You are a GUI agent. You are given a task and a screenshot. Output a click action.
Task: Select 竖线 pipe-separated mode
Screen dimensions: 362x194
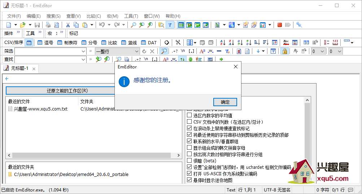[129, 42]
